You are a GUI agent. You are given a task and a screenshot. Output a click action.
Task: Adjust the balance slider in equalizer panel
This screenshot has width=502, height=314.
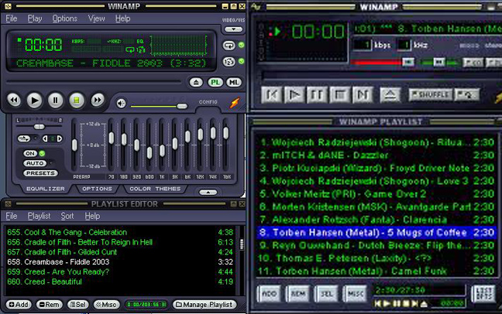(39, 127)
